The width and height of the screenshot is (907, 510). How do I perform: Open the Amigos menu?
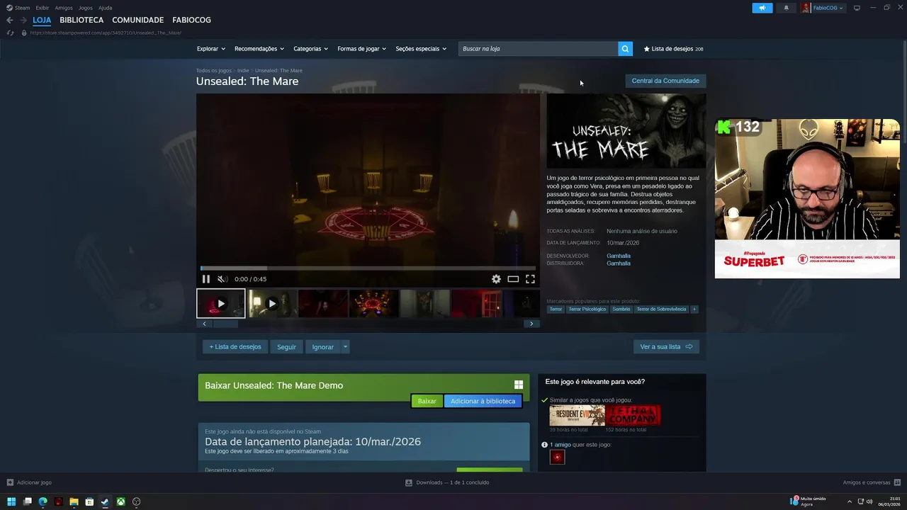64,8
